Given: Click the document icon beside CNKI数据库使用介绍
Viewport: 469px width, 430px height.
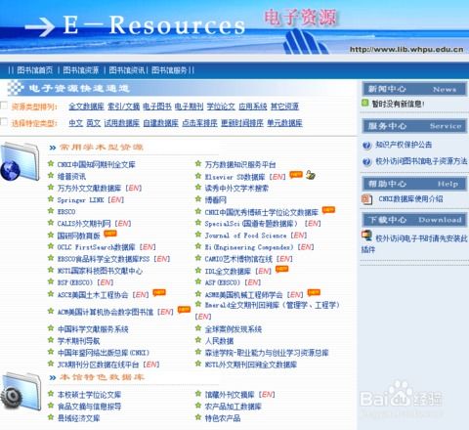Looking at the screenshot, I should coord(367,199).
